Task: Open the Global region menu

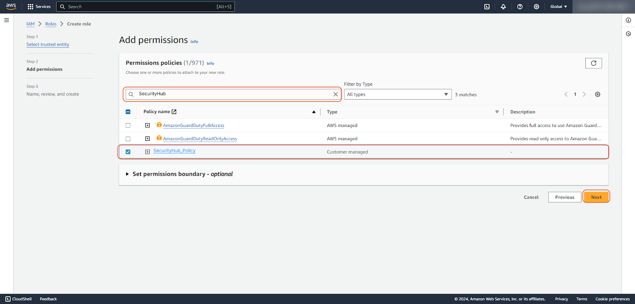Action: (x=558, y=7)
